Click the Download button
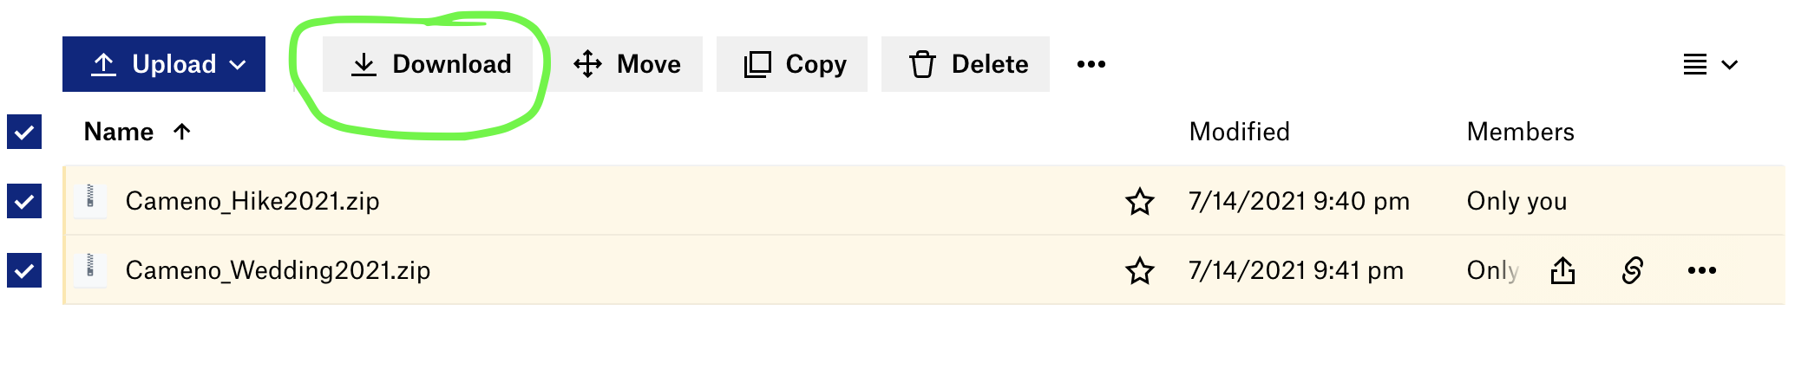The height and width of the screenshot is (369, 1808). click(x=428, y=64)
